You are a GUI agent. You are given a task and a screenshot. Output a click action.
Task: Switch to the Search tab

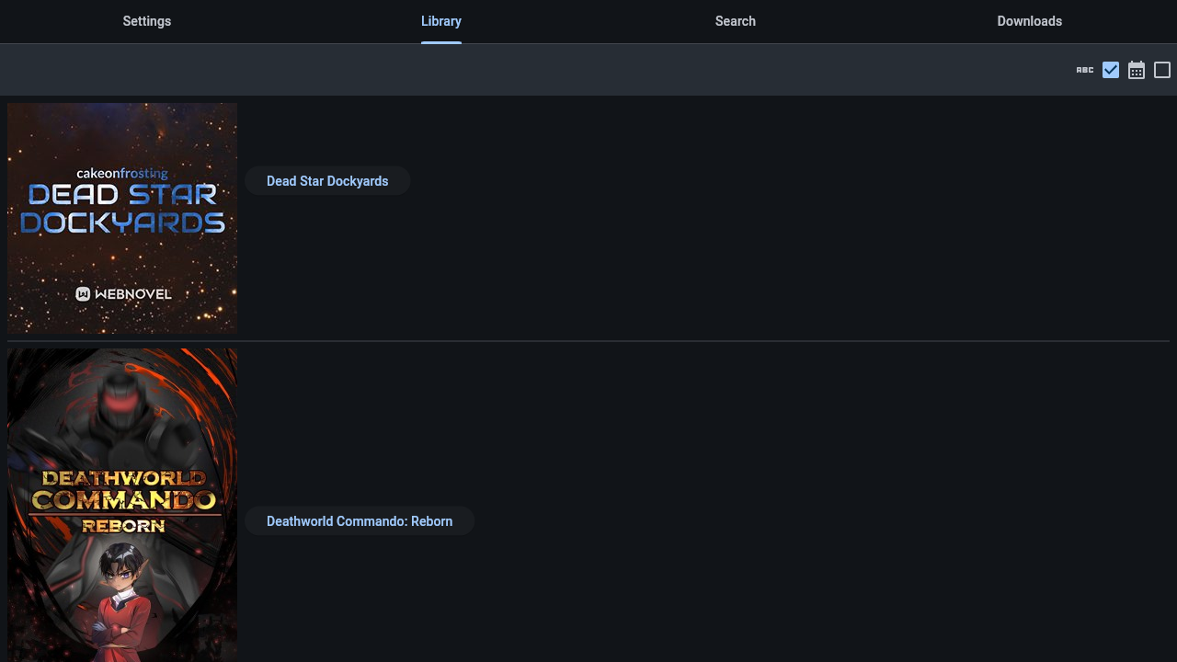(x=736, y=21)
